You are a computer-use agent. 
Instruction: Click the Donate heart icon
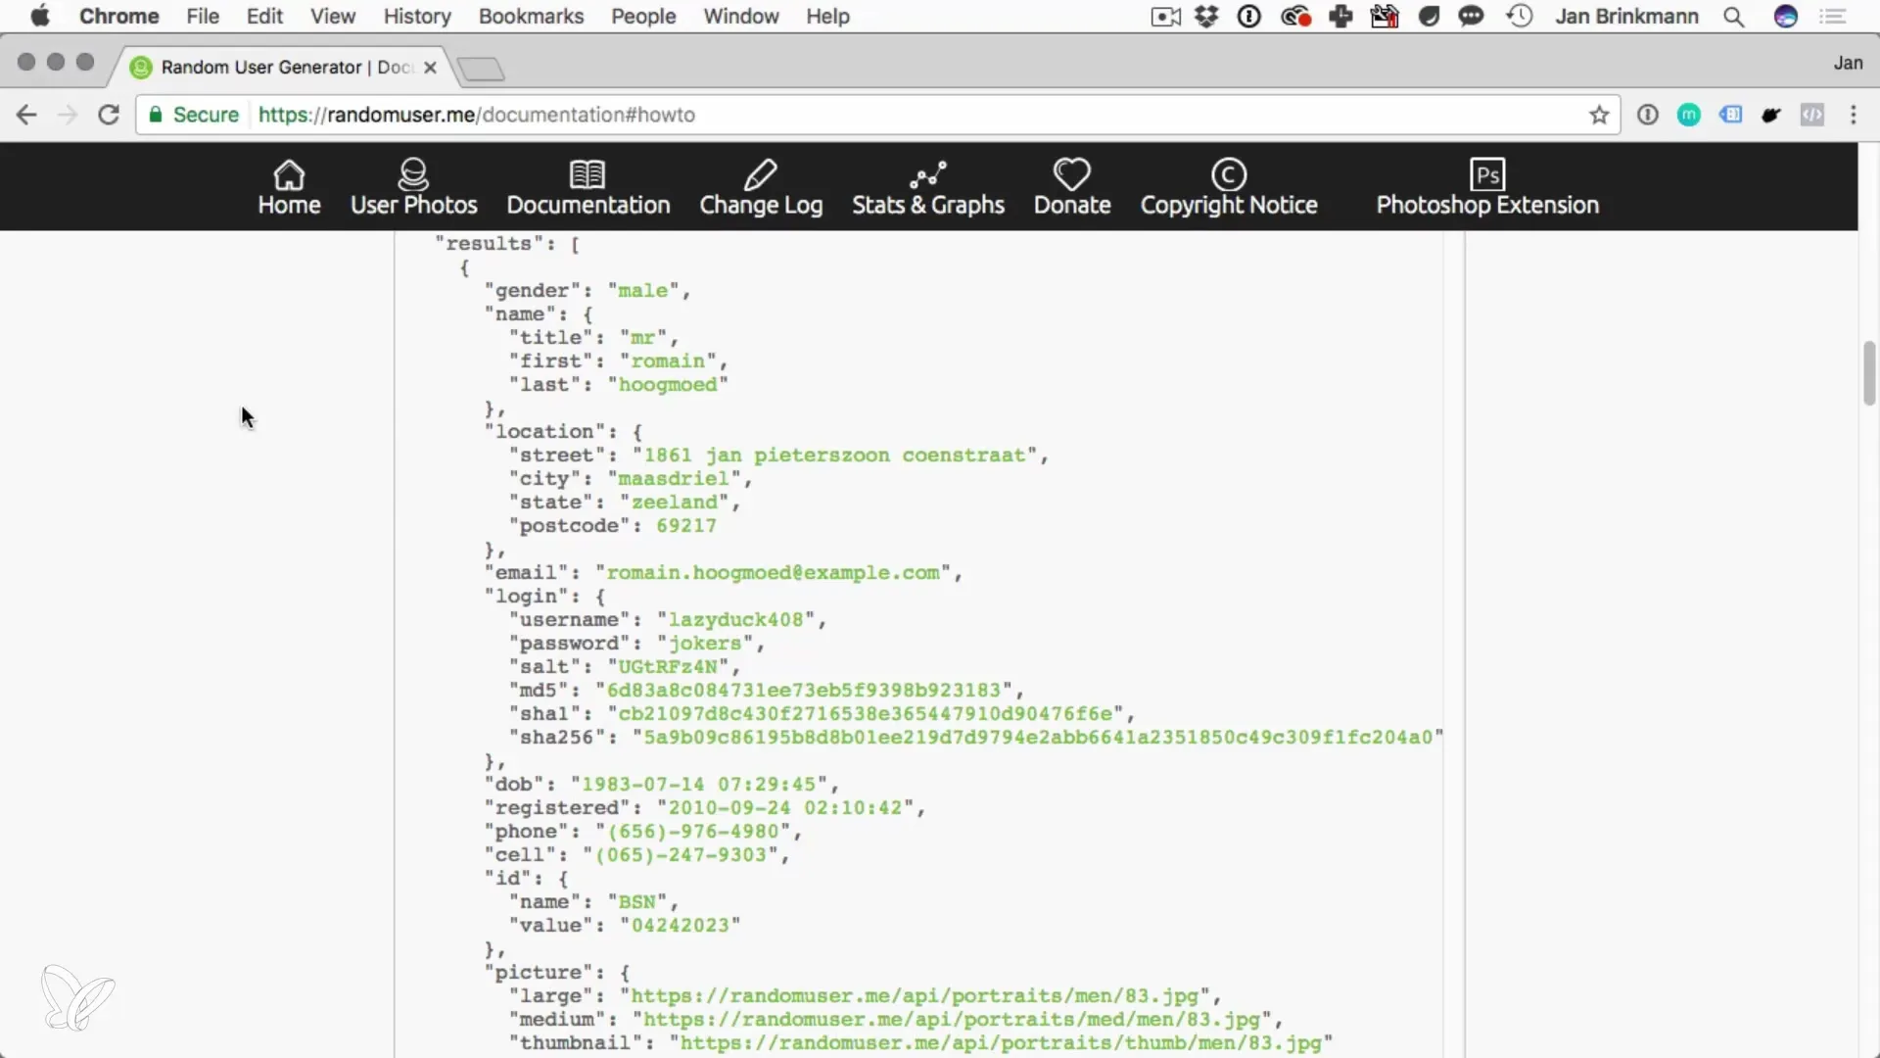1071,175
